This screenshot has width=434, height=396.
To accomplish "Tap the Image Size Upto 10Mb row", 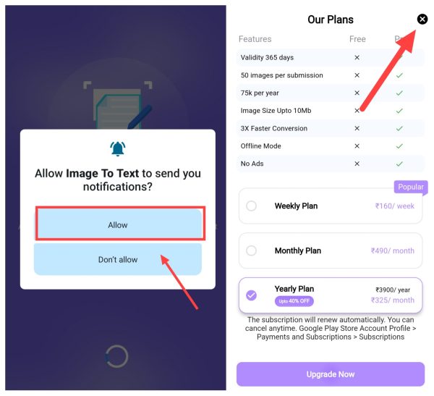I will [x=331, y=111].
